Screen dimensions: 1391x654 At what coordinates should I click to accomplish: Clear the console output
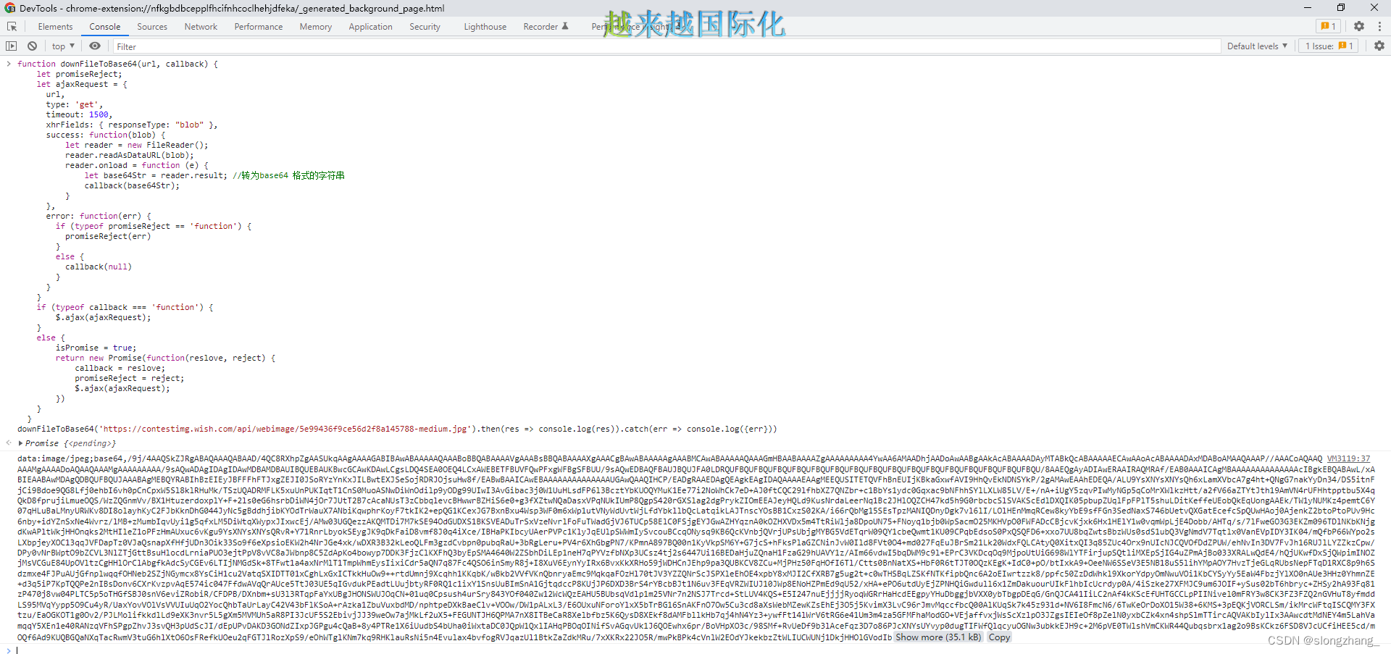click(32, 46)
